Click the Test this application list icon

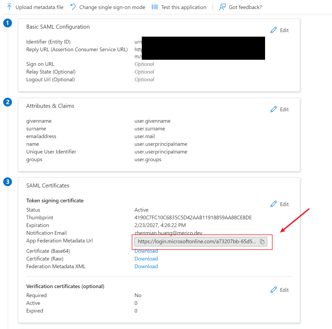(155, 7)
